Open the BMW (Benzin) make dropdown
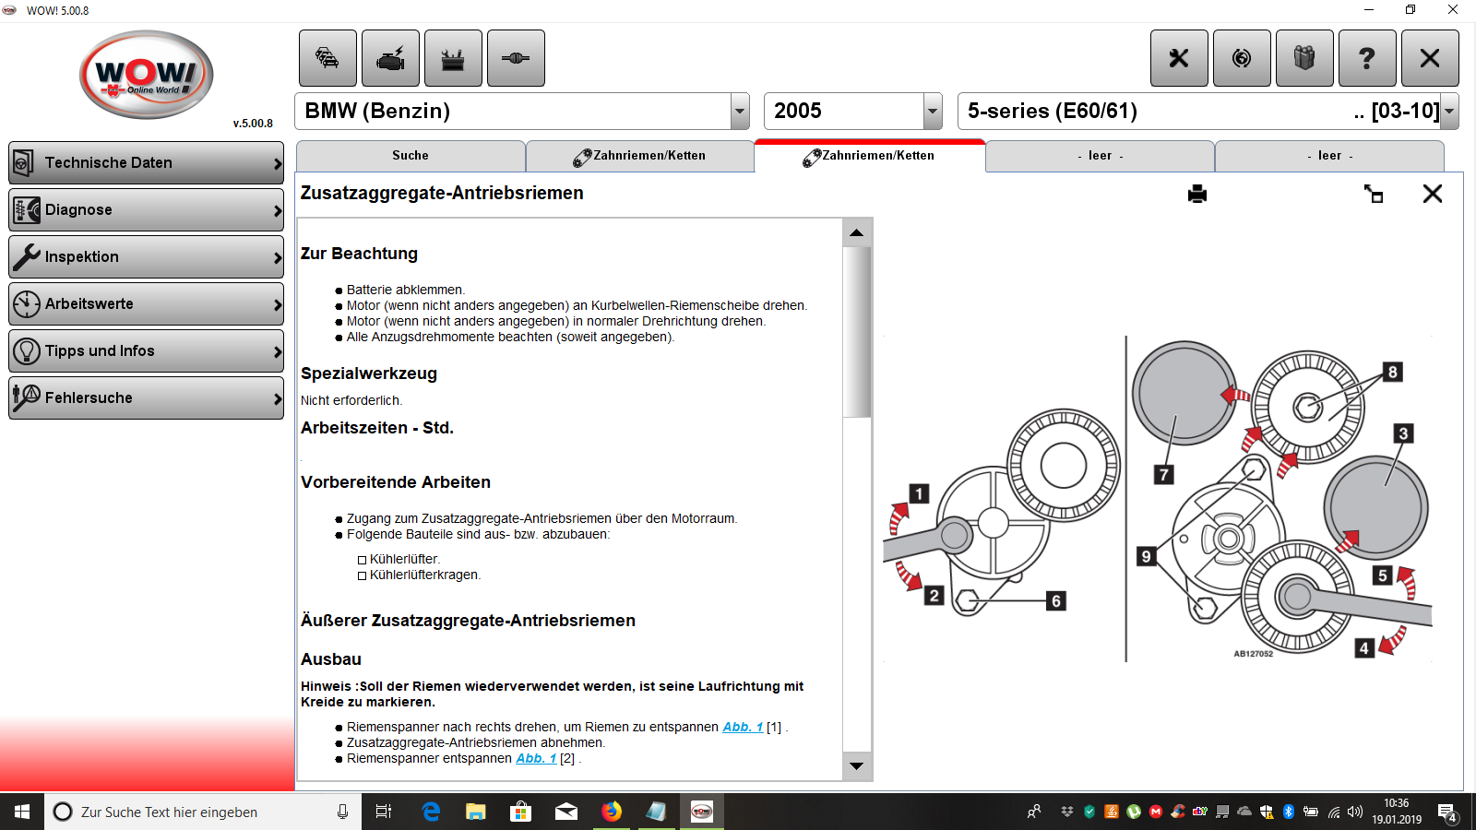 pyautogui.click(x=740, y=112)
